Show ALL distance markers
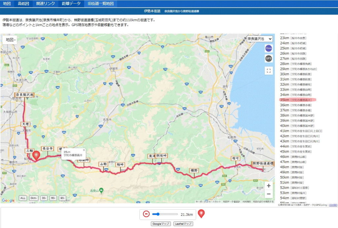The image size is (338, 228). coord(23,198)
